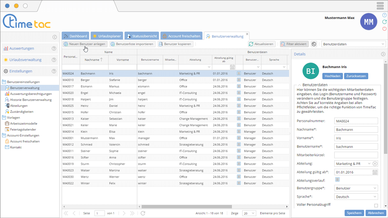Click the print icon in the toolbar
Screen dimensions: 388x218
point(314,44)
